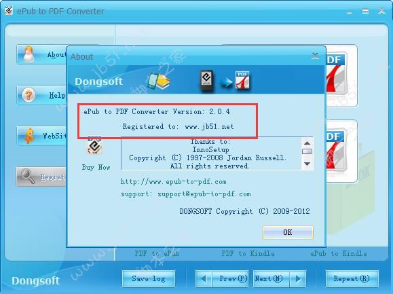
Task: Click the Buy Now icon
Action: click(94, 145)
